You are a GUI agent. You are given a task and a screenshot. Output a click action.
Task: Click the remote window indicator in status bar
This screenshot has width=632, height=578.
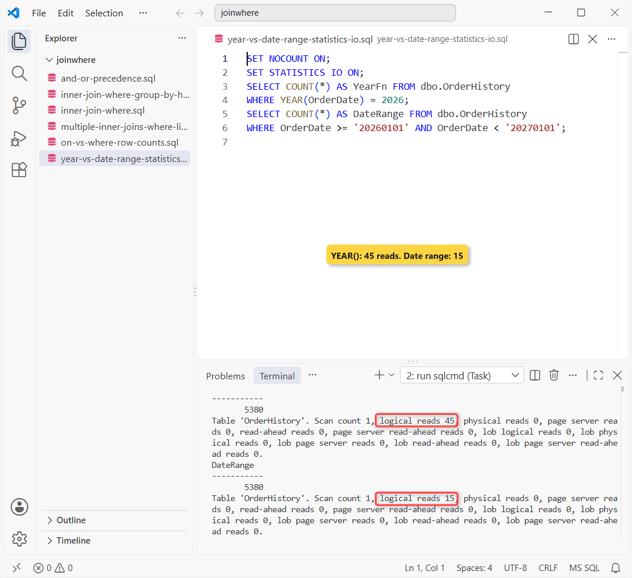[16, 568]
